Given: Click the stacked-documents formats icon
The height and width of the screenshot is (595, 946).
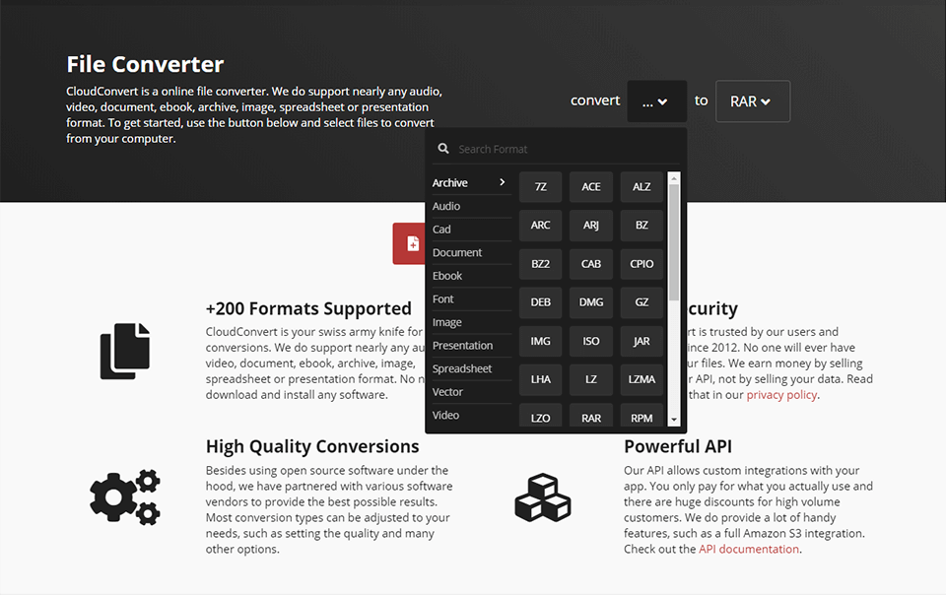Looking at the screenshot, I should click(x=125, y=350).
